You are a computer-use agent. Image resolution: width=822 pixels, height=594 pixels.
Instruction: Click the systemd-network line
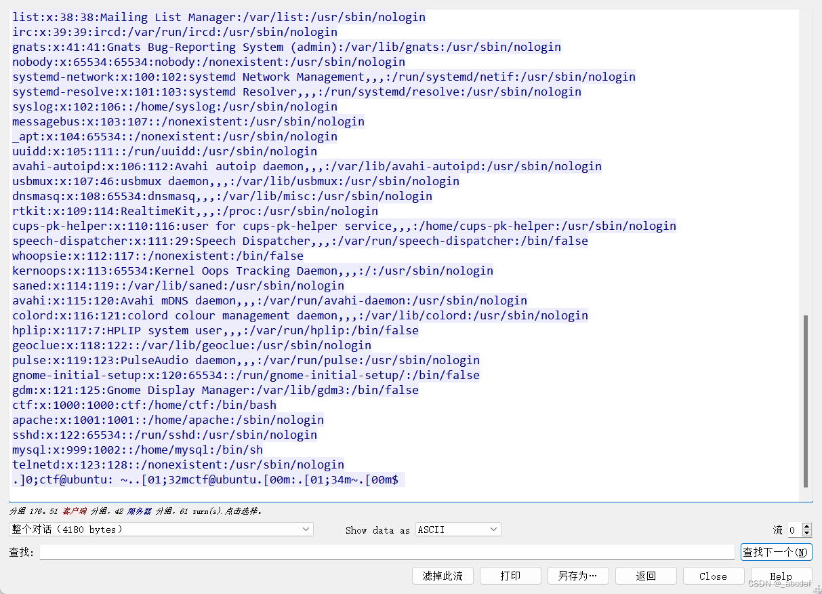(324, 77)
